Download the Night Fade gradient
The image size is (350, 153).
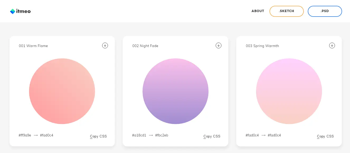coord(219,45)
